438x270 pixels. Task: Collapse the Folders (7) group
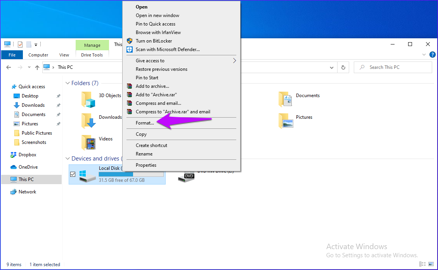tap(68, 83)
